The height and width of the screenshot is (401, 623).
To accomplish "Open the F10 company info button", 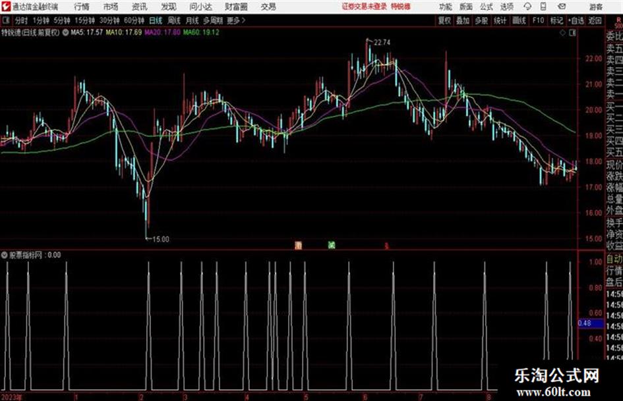I will pos(538,20).
